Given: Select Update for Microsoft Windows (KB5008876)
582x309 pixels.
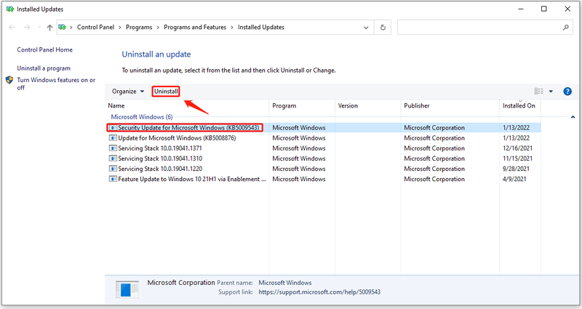Looking at the screenshot, I should tap(177, 138).
